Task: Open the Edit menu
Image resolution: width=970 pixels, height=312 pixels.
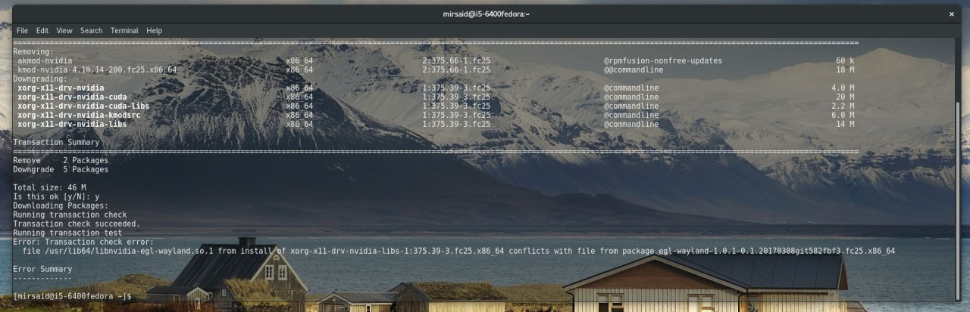Action: pyautogui.click(x=42, y=31)
